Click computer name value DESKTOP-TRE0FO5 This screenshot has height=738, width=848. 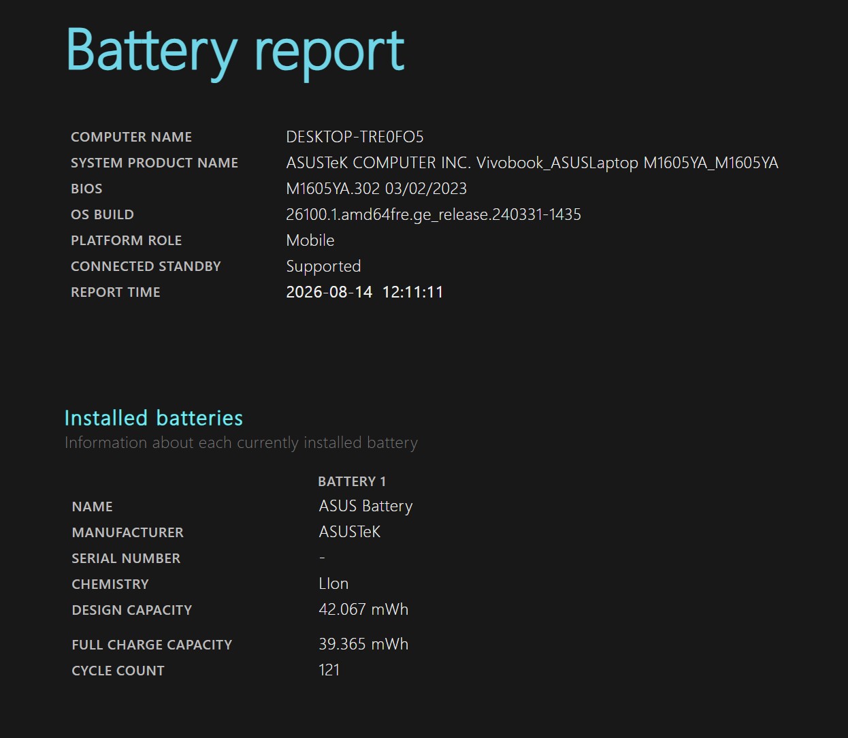tap(355, 137)
